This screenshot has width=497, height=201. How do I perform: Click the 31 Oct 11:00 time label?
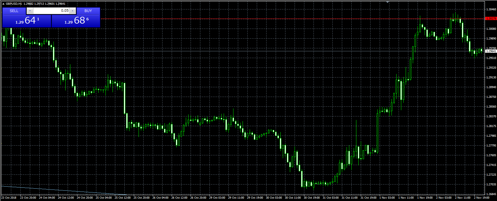click(350, 198)
